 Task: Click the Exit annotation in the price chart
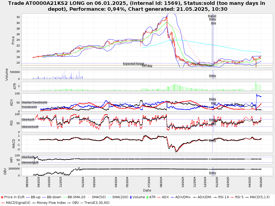[x=213, y=23]
